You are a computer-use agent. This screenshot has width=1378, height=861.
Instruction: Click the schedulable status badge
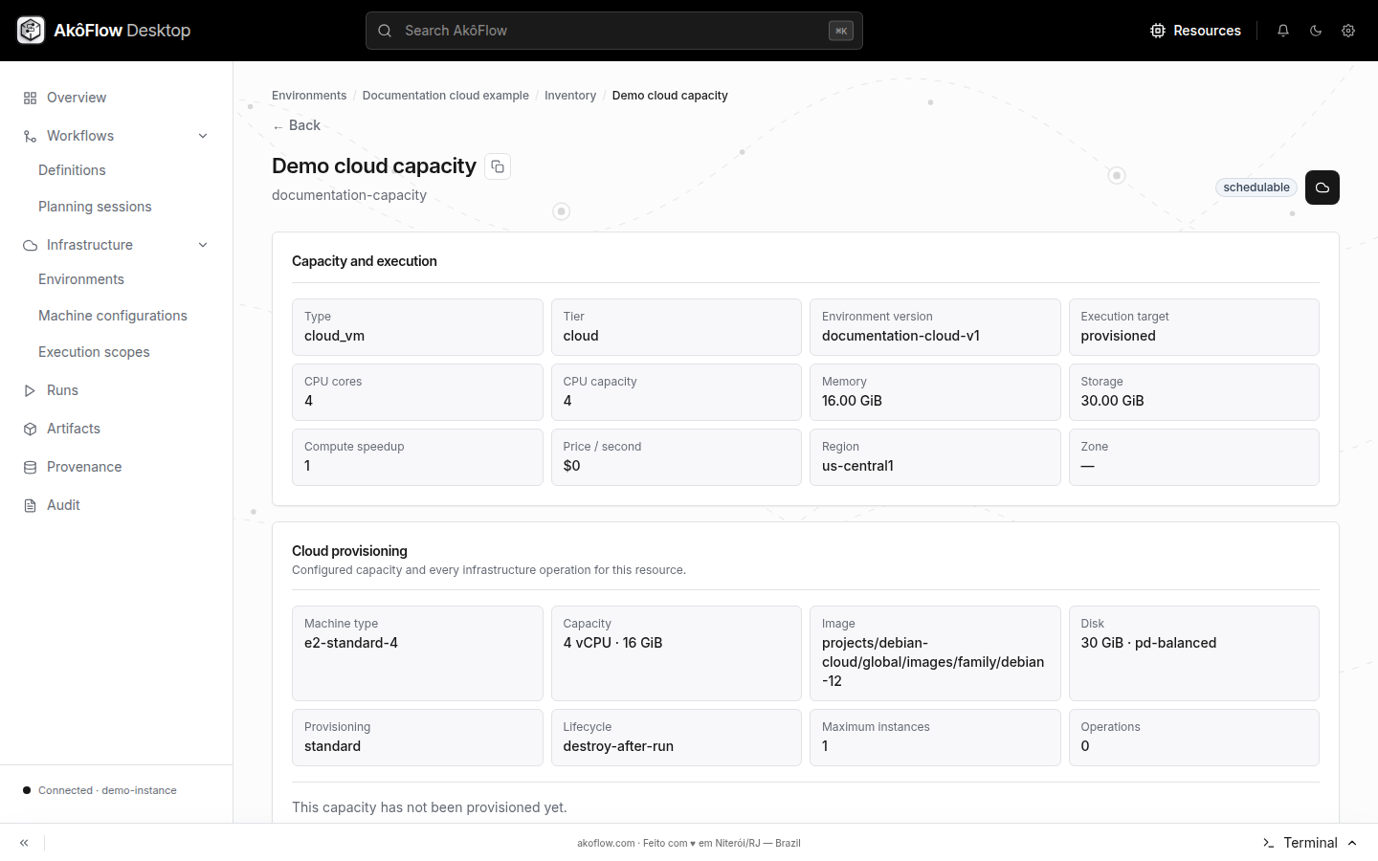(x=1256, y=188)
